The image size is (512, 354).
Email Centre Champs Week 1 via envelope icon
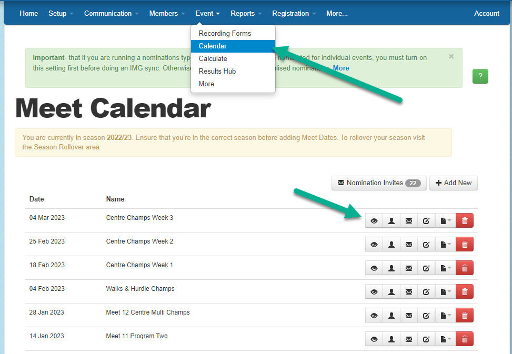coord(408,268)
